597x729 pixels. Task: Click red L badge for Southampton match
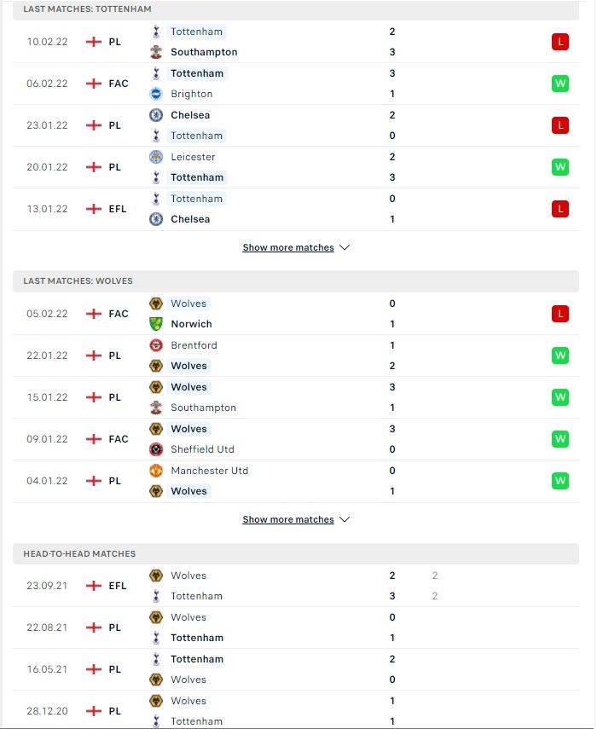click(559, 42)
